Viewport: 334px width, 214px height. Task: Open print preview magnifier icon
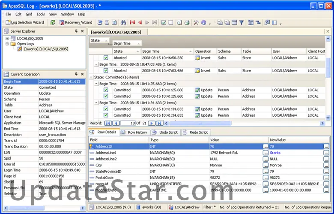tap(179, 22)
